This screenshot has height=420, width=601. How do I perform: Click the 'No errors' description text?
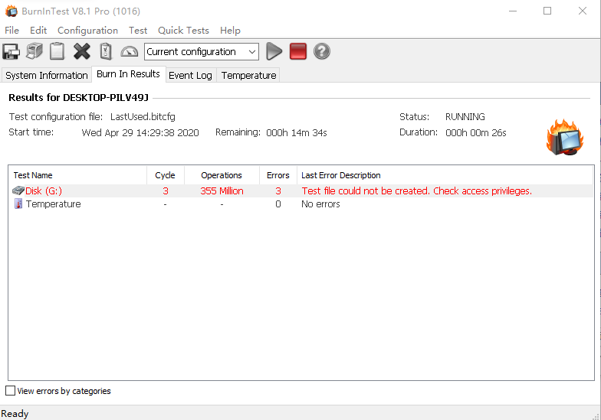click(320, 203)
